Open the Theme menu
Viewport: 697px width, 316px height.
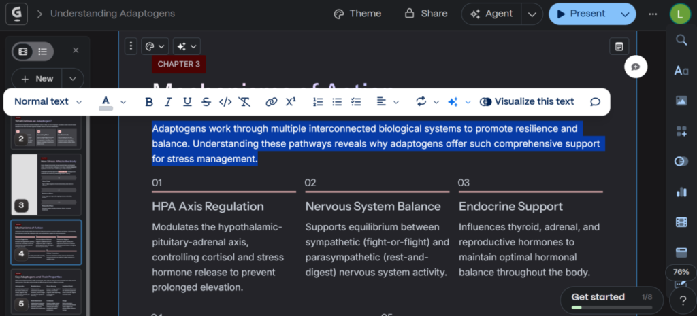click(357, 14)
